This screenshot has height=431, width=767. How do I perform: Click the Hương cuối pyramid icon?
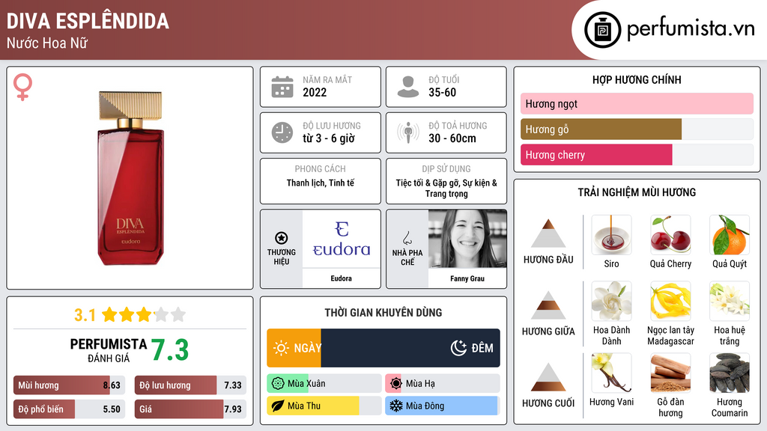(548, 377)
